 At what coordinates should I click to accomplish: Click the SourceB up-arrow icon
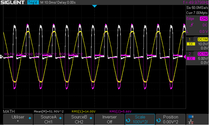[x=91, y=118]
